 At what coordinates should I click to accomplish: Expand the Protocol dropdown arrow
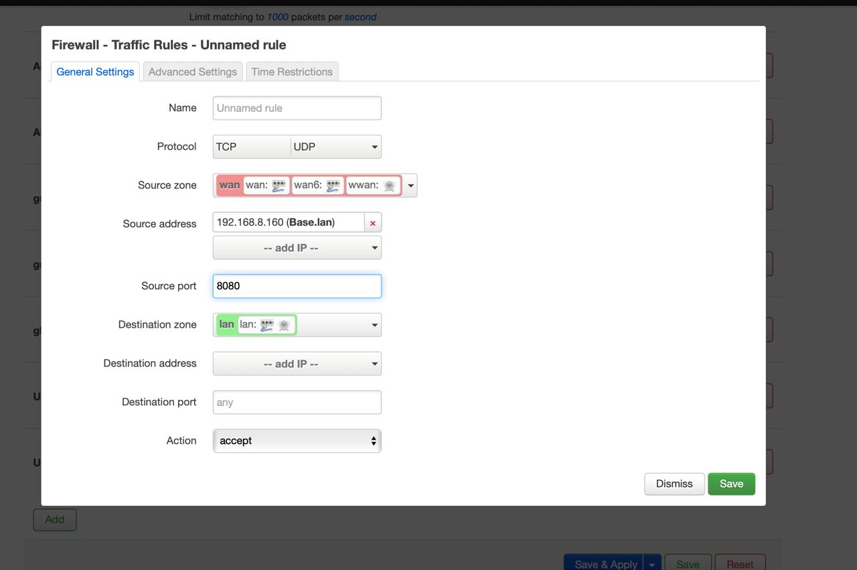coord(374,147)
